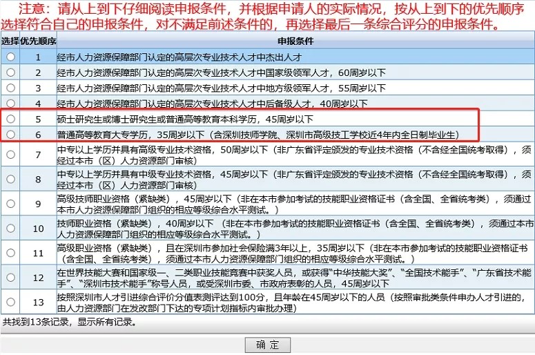Click the 确定 confirm button
Image resolution: width=535 pixels, height=355 pixels.
coord(268,345)
